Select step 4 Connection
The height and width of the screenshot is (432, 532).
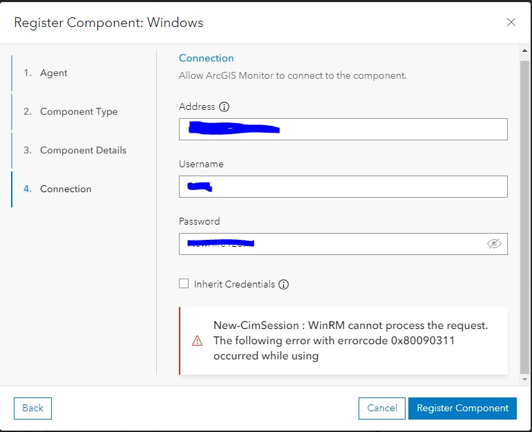tap(65, 189)
